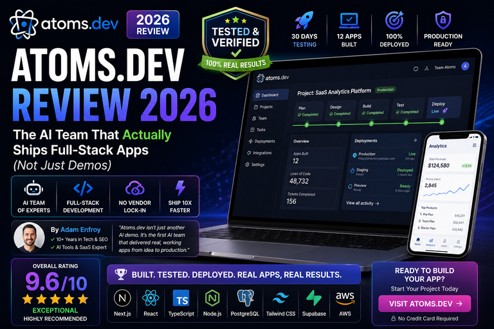Tap the Home icon on phone nav bar
The height and width of the screenshot is (329, 494).
417,241
